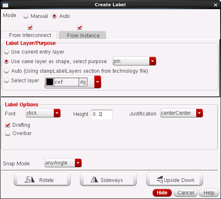This screenshot has height=199, width=221.
Task: Click the Rotate label button
Action: click(x=42, y=179)
